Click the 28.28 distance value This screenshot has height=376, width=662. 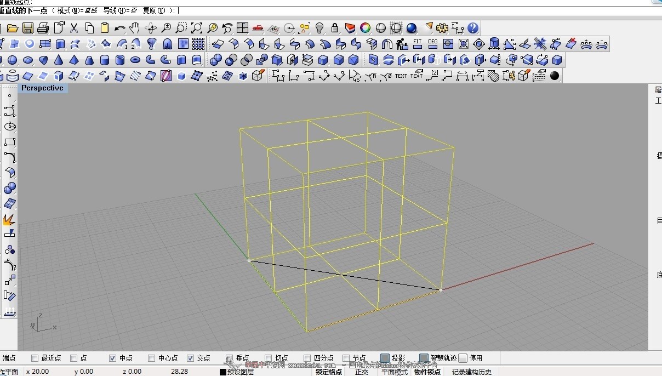(179, 372)
